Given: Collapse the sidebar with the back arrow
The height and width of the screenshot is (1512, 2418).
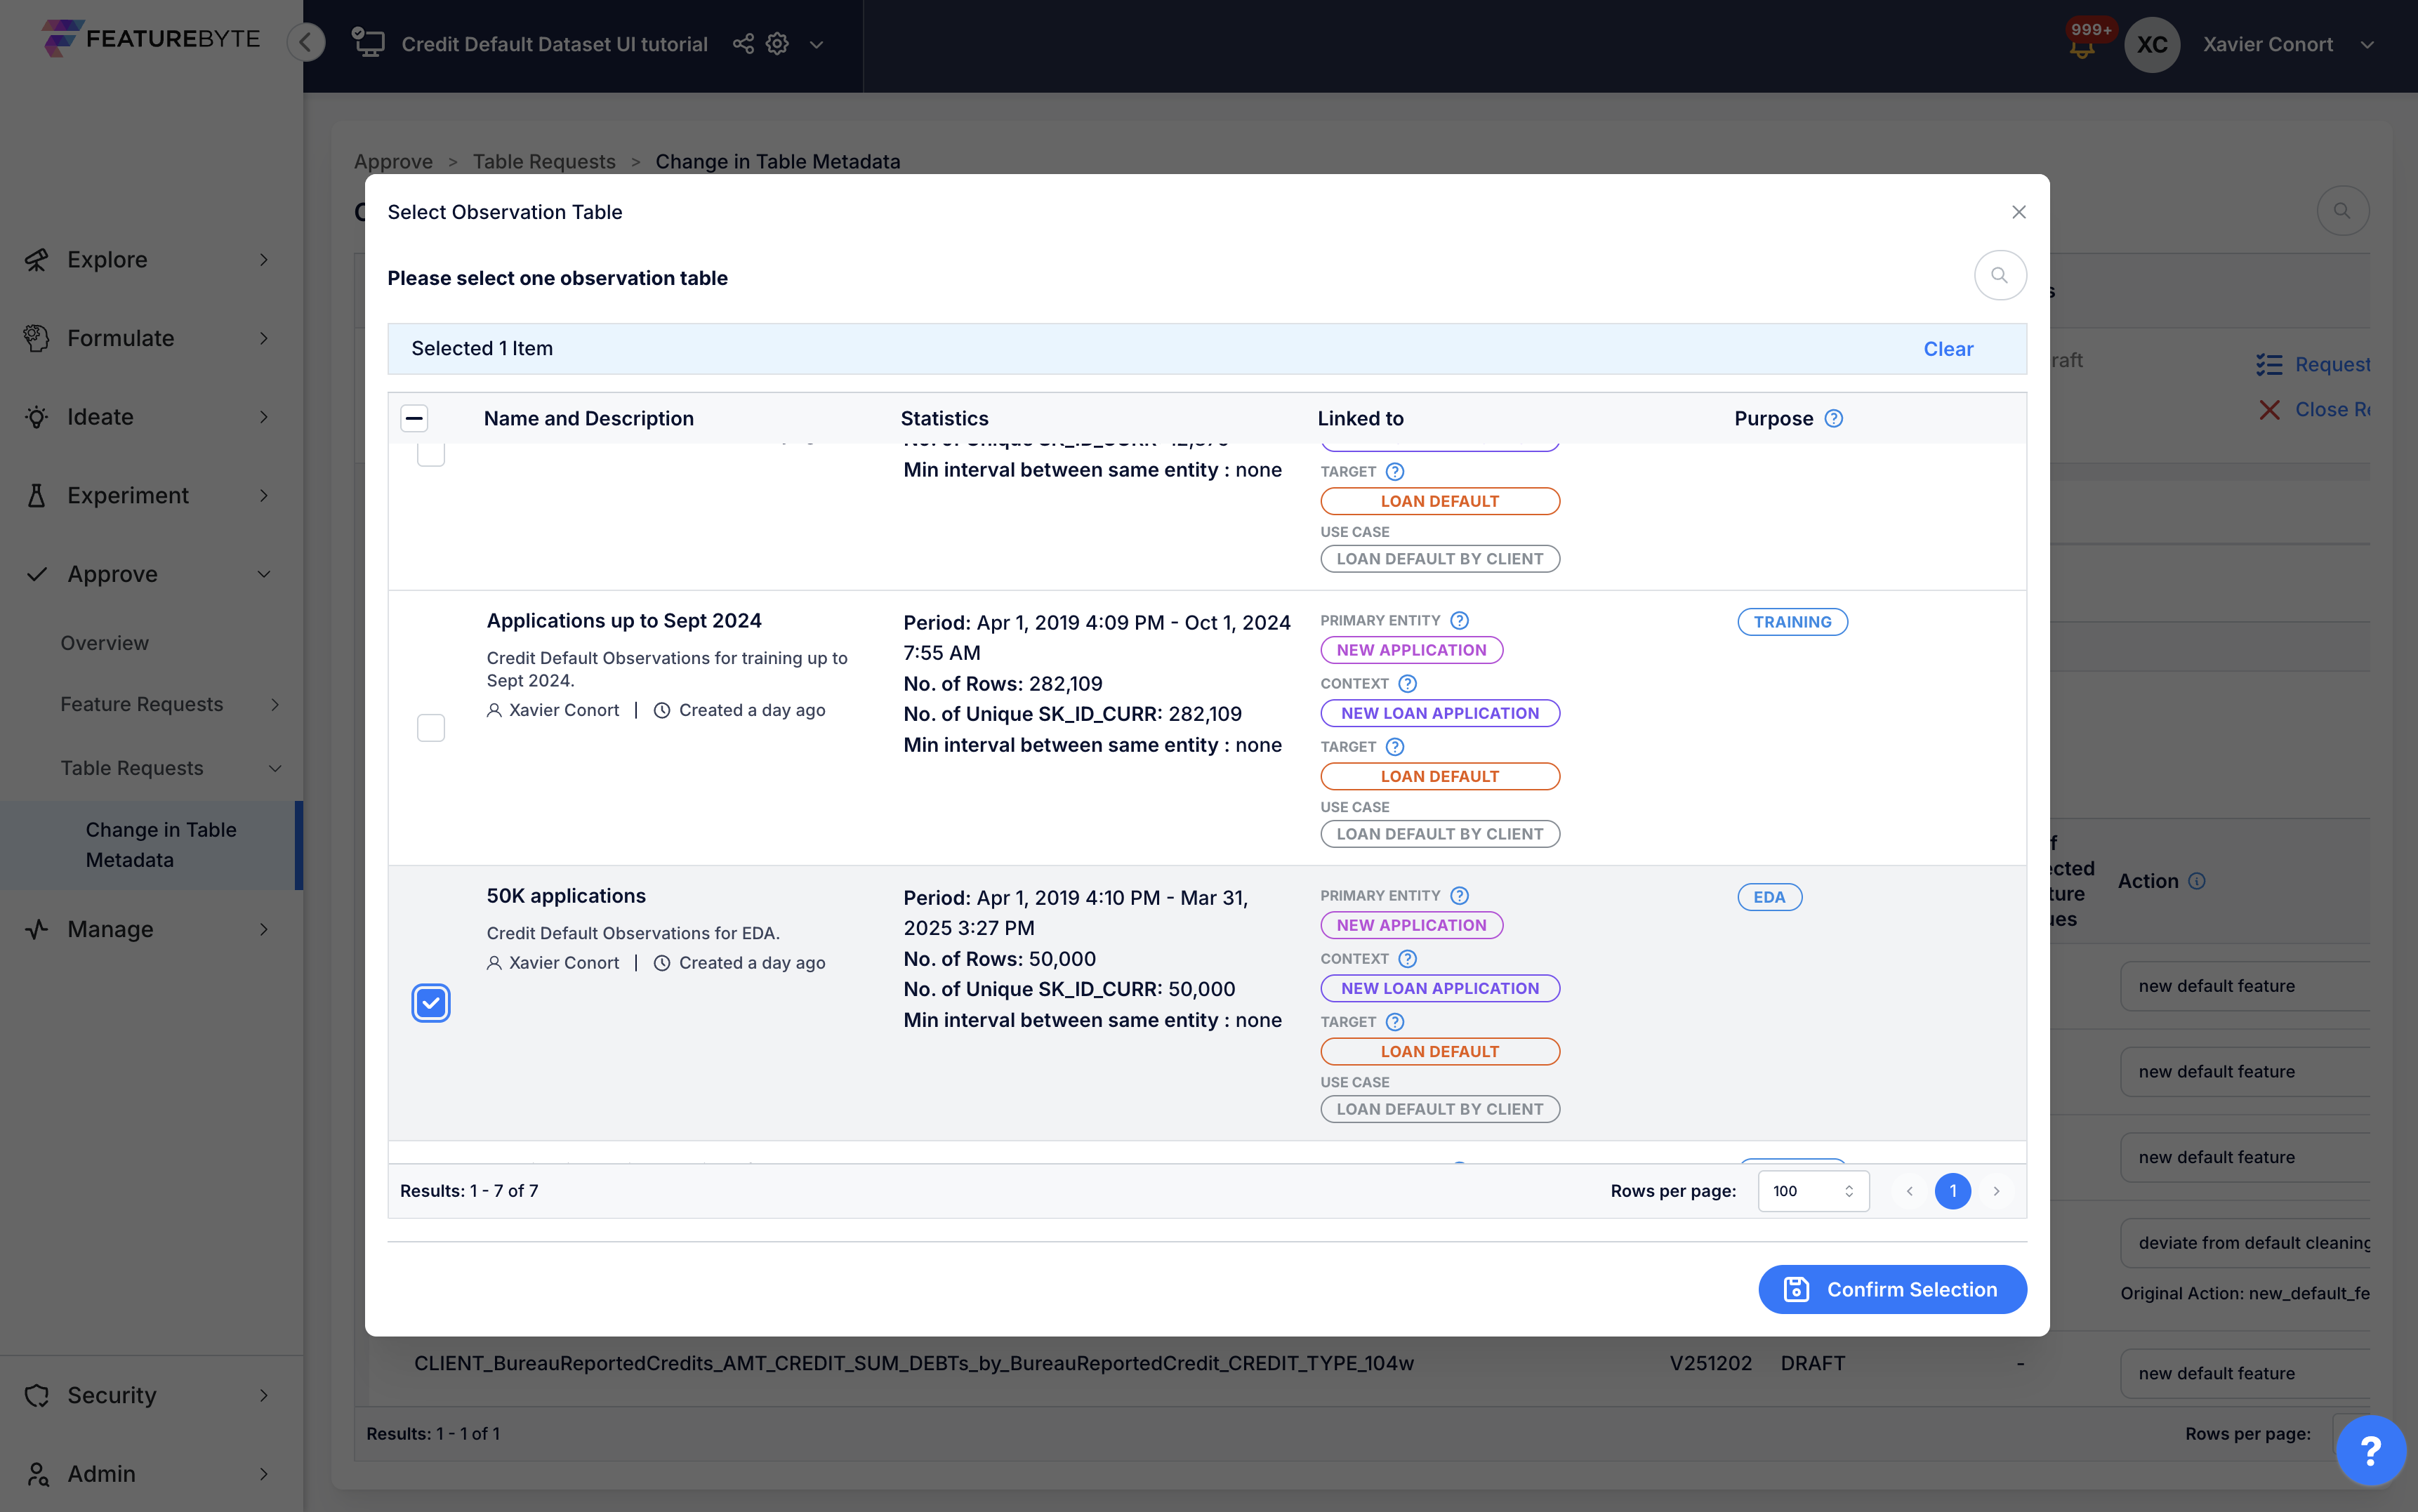Looking at the screenshot, I should [x=306, y=42].
